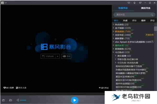Screen dimensions: 157x104
Task: Mute audio with the speaker icon
Action: pos(18,100)
